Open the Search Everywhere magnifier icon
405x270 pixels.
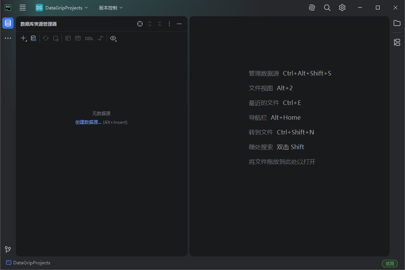pyautogui.click(x=327, y=8)
